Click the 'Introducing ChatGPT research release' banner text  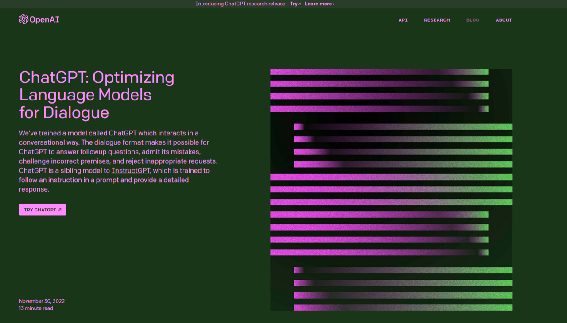(x=241, y=4)
